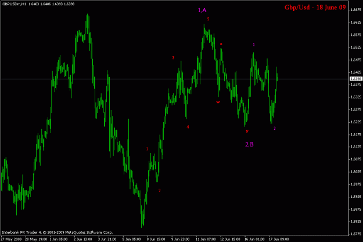Viewport: 363px width, 242px height.
Task: Select the red wave label '3'
Action: (173, 58)
